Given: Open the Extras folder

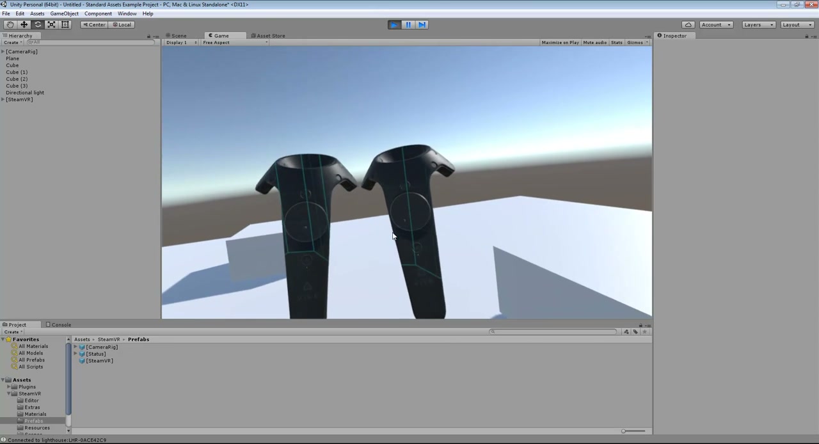Looking at the screenshot, I should [x=32, y=407].
